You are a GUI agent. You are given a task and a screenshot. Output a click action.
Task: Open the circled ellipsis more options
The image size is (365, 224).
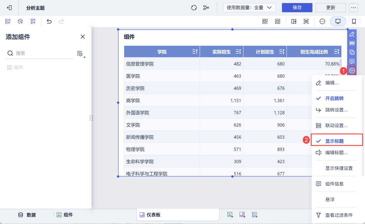pyautogui.click(x=322, y=22)
